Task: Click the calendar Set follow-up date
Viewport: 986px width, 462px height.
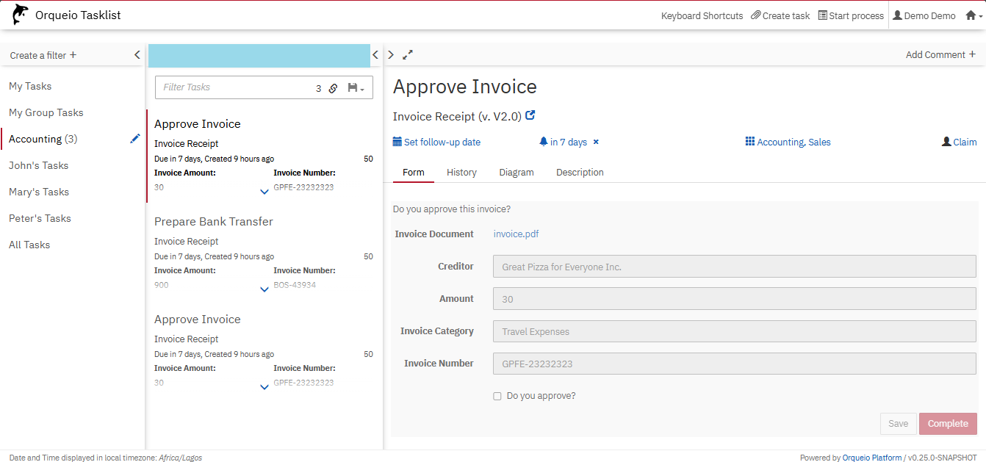Action: pyautogui.click(x=436, y=142)
